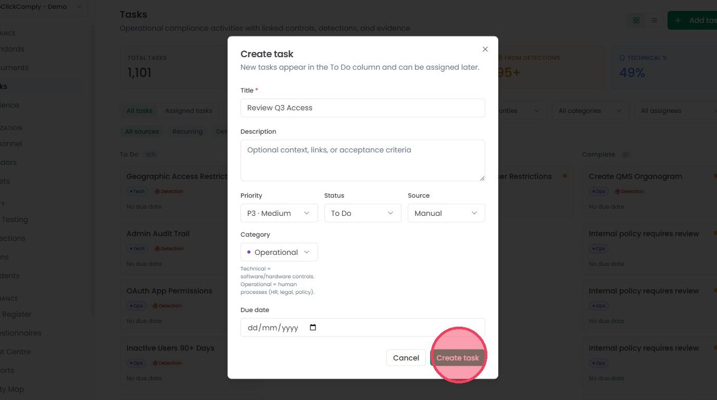Select the Recurring source filter
Image resolution: width=717 pixels, height=400 pixels.
pyautogui.click(x=187, y=132)
